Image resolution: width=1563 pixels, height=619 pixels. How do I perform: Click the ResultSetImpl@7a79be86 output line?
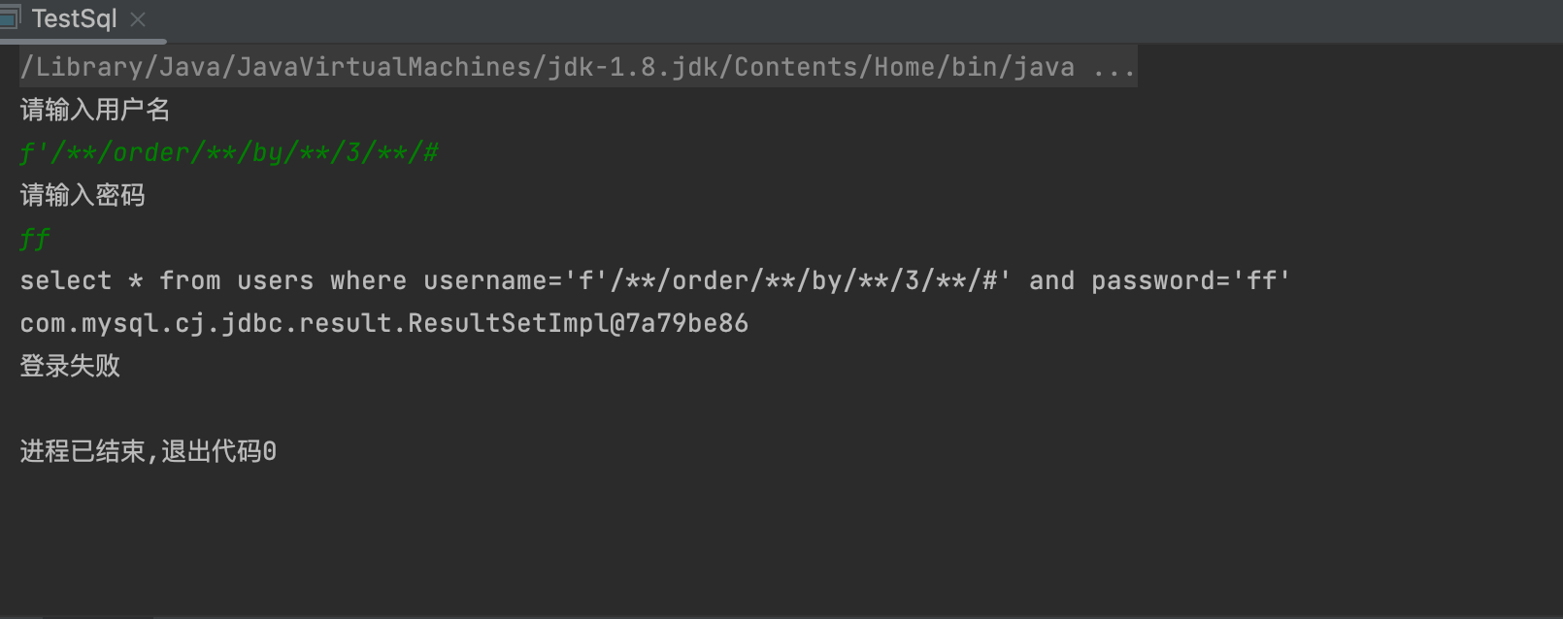click(384, 323)
